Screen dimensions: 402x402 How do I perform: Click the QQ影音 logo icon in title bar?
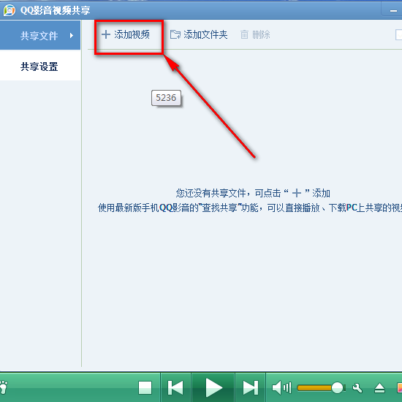(x=10, y=10)
